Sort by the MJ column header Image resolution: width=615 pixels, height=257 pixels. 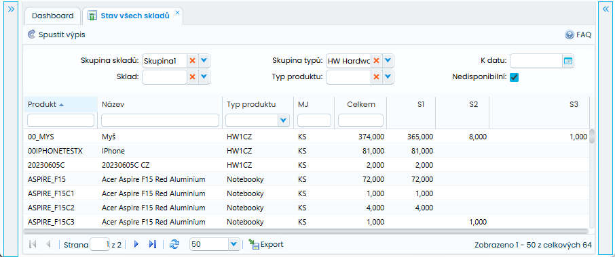pos(314,104)
